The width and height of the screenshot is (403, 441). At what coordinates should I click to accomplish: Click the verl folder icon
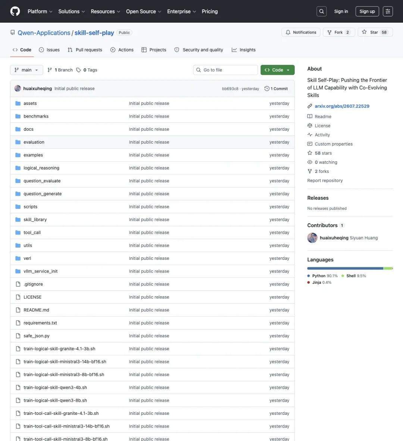[x=18, y=258]
